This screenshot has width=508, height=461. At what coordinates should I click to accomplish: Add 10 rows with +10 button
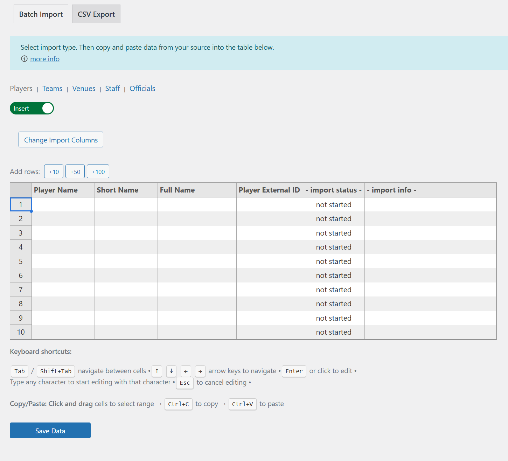54,172
